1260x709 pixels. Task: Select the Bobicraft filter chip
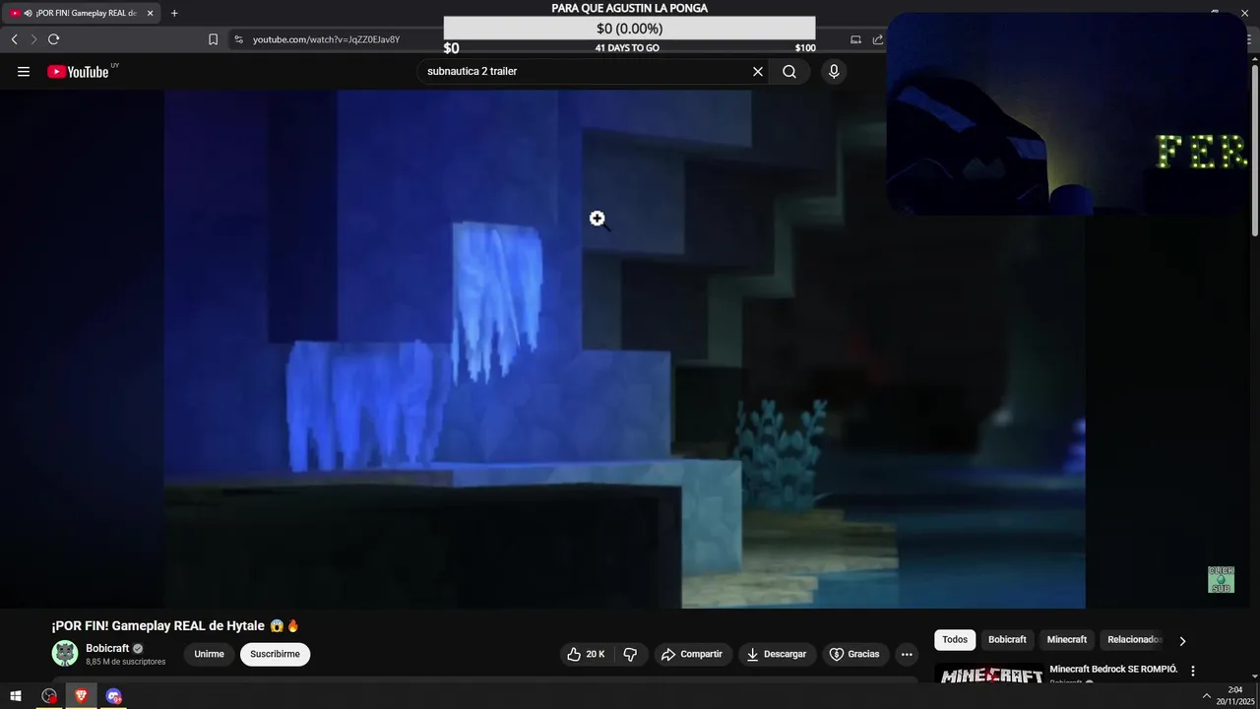pos(1007,640)
